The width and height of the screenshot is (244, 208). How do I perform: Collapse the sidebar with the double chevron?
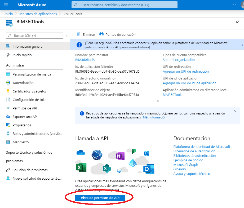click(x=66, y=36)
